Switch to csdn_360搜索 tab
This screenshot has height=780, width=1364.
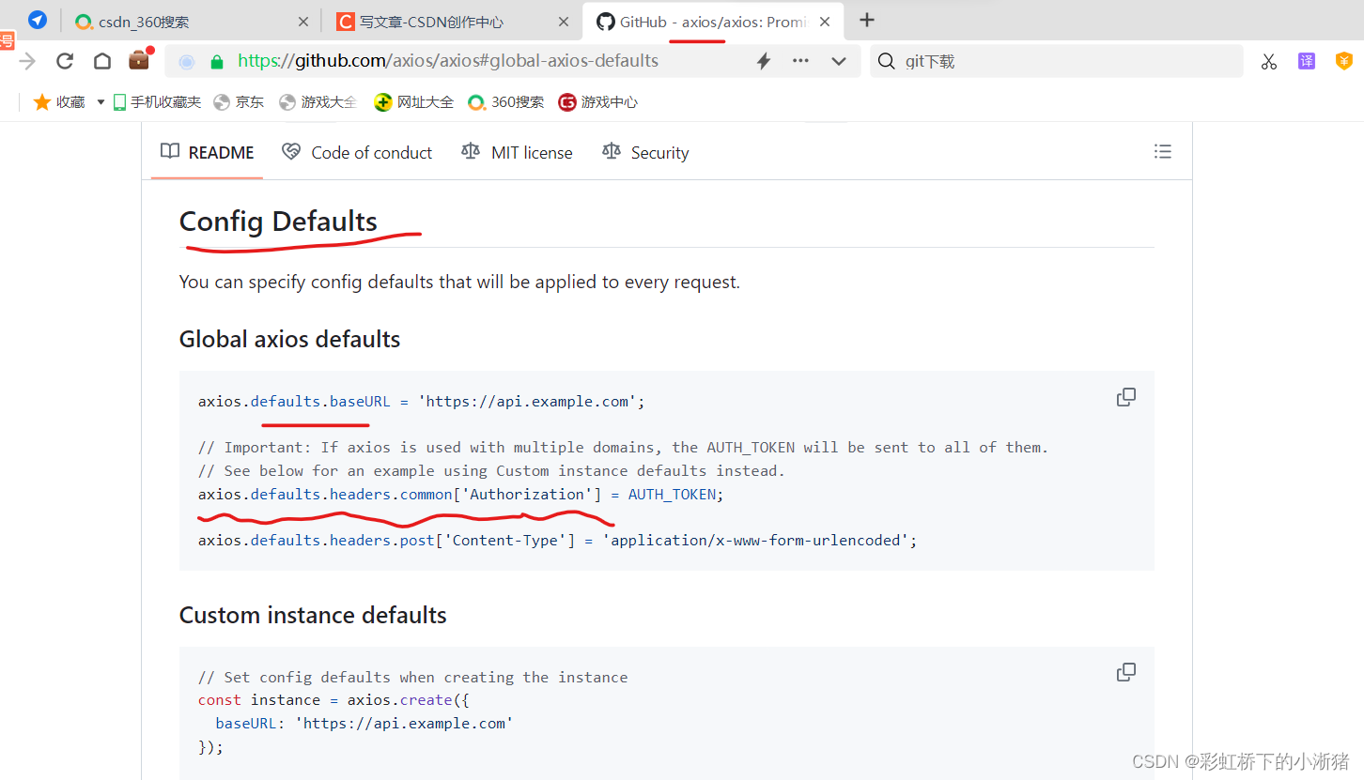pos(192,21)
